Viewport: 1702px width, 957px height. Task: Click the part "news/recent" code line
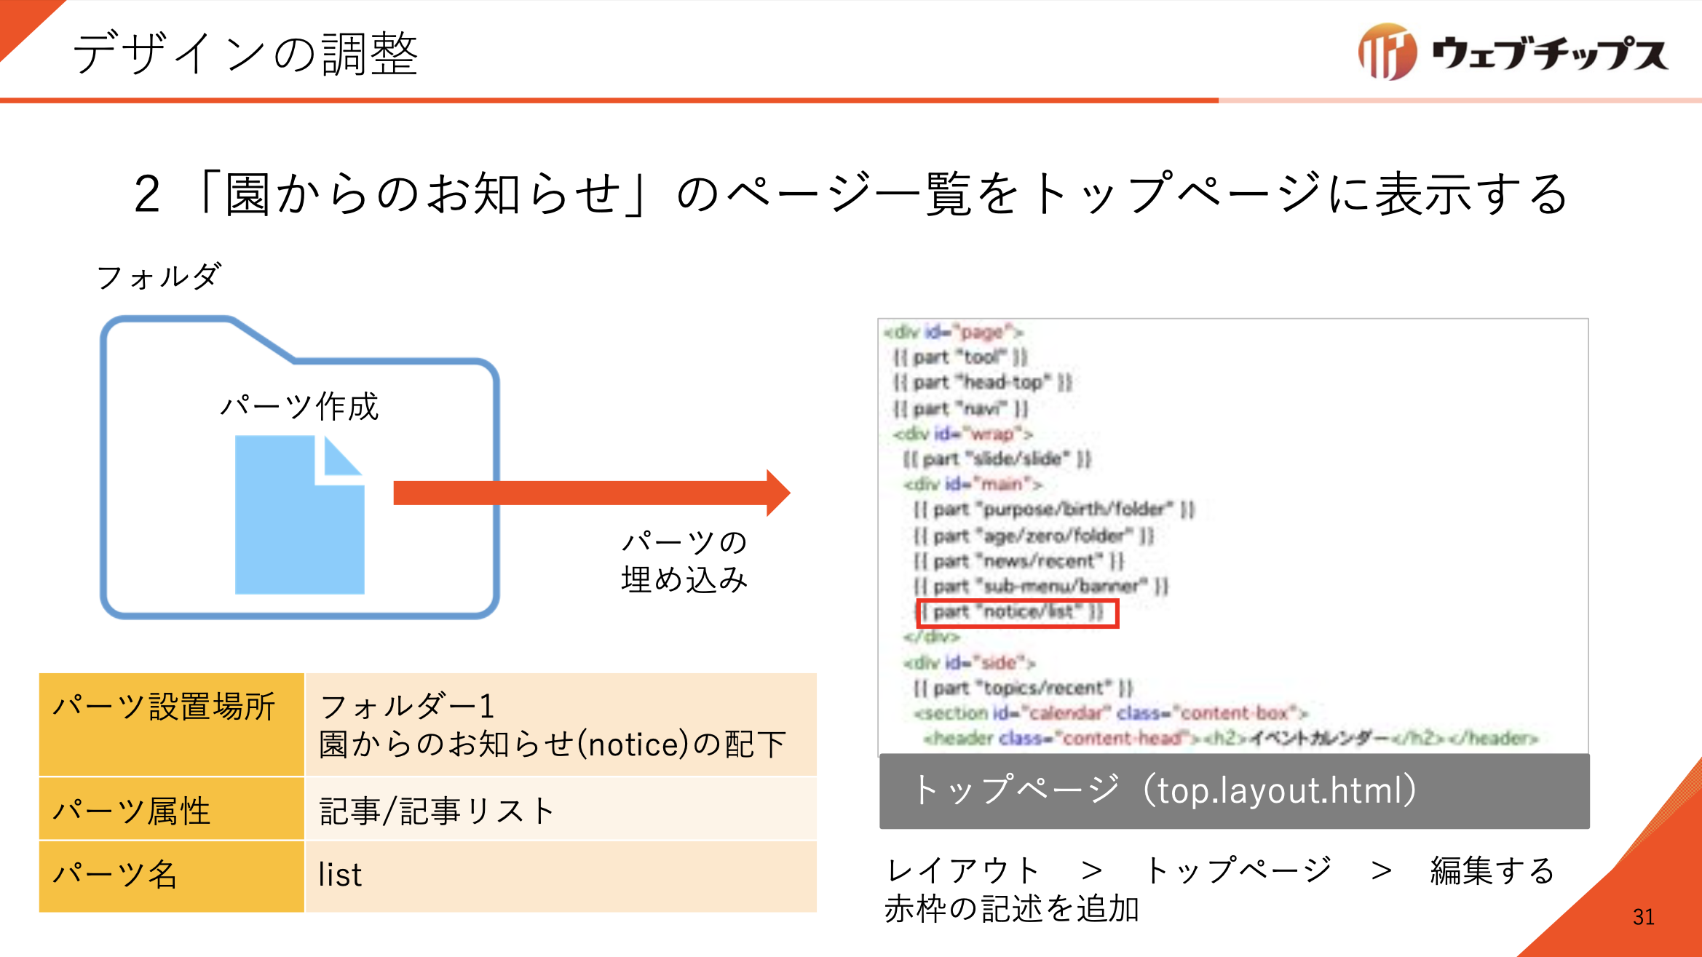[1019, 561]
